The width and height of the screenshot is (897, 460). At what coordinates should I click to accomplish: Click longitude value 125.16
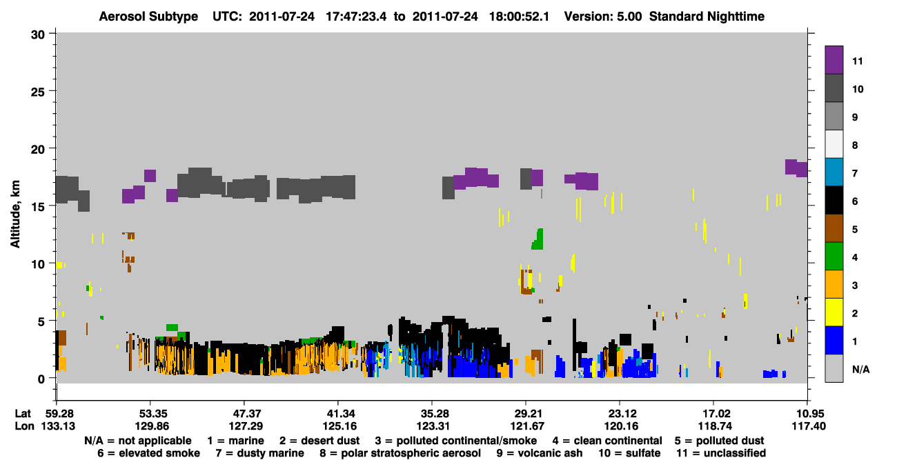(x=337, y=426)
